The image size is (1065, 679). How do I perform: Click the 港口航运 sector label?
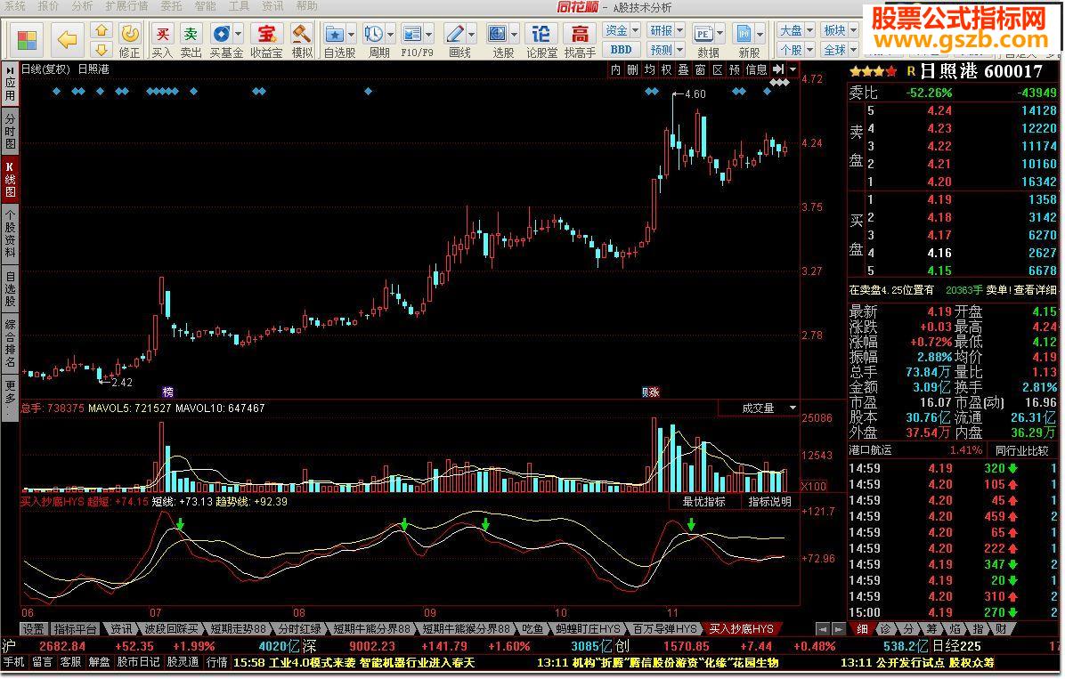[x=870, y=450]
